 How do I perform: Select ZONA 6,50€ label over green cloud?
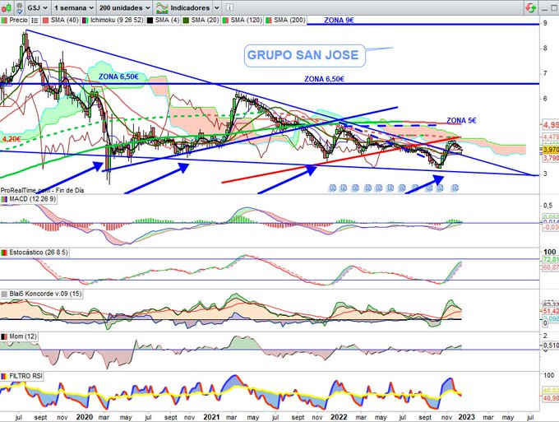(x=118, y=77)
